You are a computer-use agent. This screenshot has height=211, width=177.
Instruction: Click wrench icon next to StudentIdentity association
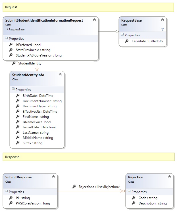point(13,63)
